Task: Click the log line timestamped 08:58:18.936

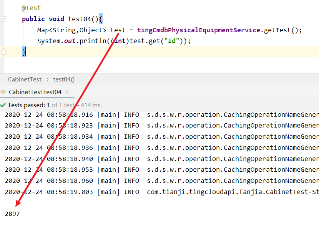Action: pos(162,147)
